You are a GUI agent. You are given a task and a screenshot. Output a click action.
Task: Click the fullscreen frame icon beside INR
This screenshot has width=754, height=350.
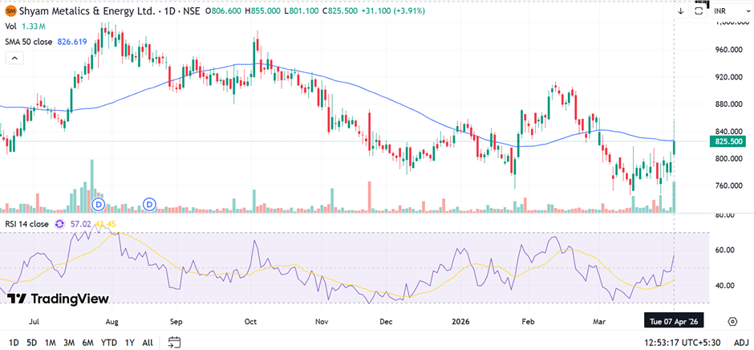tap(699, 11)
